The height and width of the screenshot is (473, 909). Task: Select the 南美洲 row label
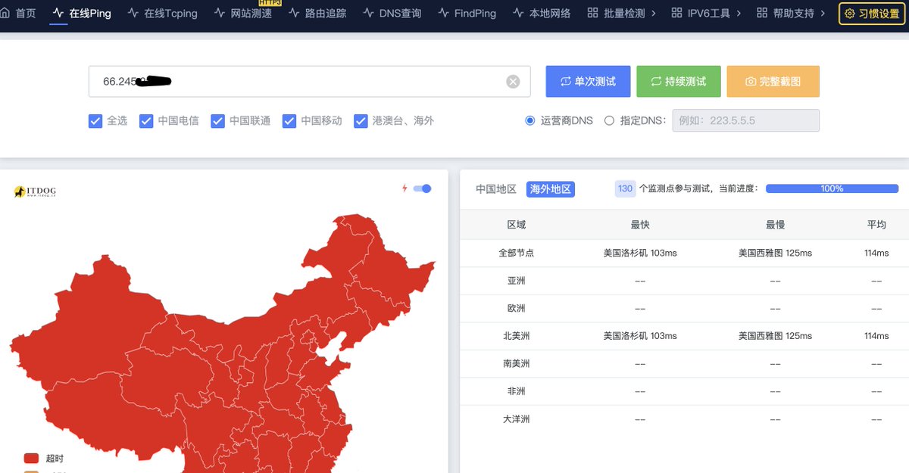point(516,363)
